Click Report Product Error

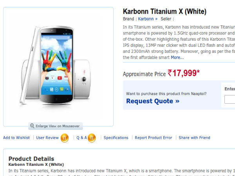point(153,138)
